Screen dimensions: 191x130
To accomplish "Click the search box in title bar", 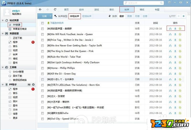I will click(x=144, y=3).
